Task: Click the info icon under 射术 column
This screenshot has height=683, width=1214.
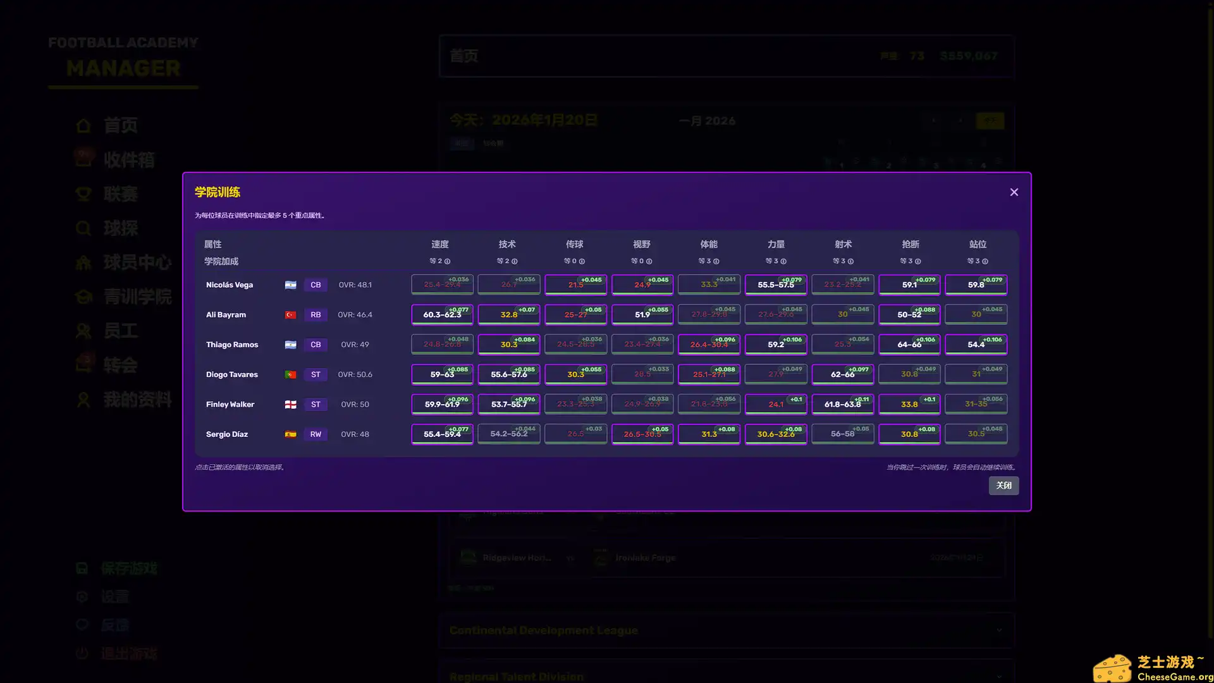Action: pyautogui.click(x=850, y=261)
